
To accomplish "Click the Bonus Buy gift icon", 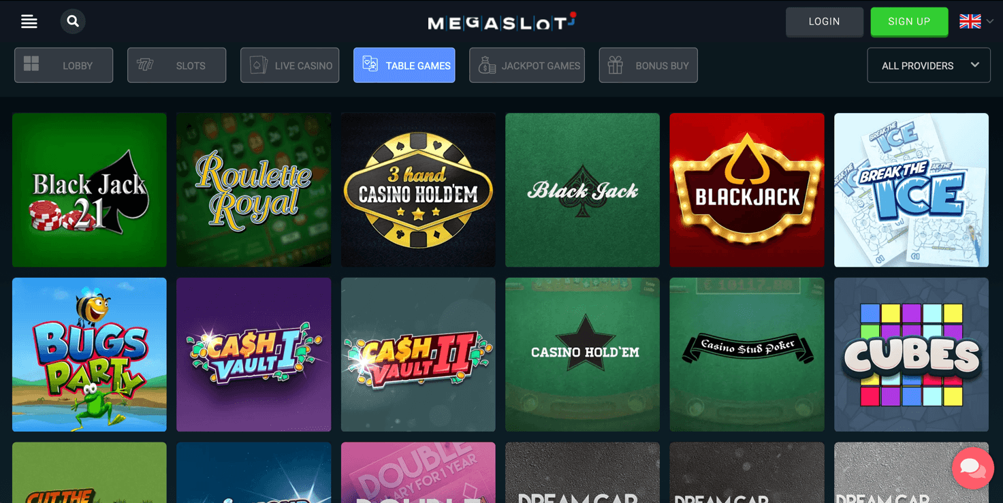I will pyautogui.click(x=616, y=65).
